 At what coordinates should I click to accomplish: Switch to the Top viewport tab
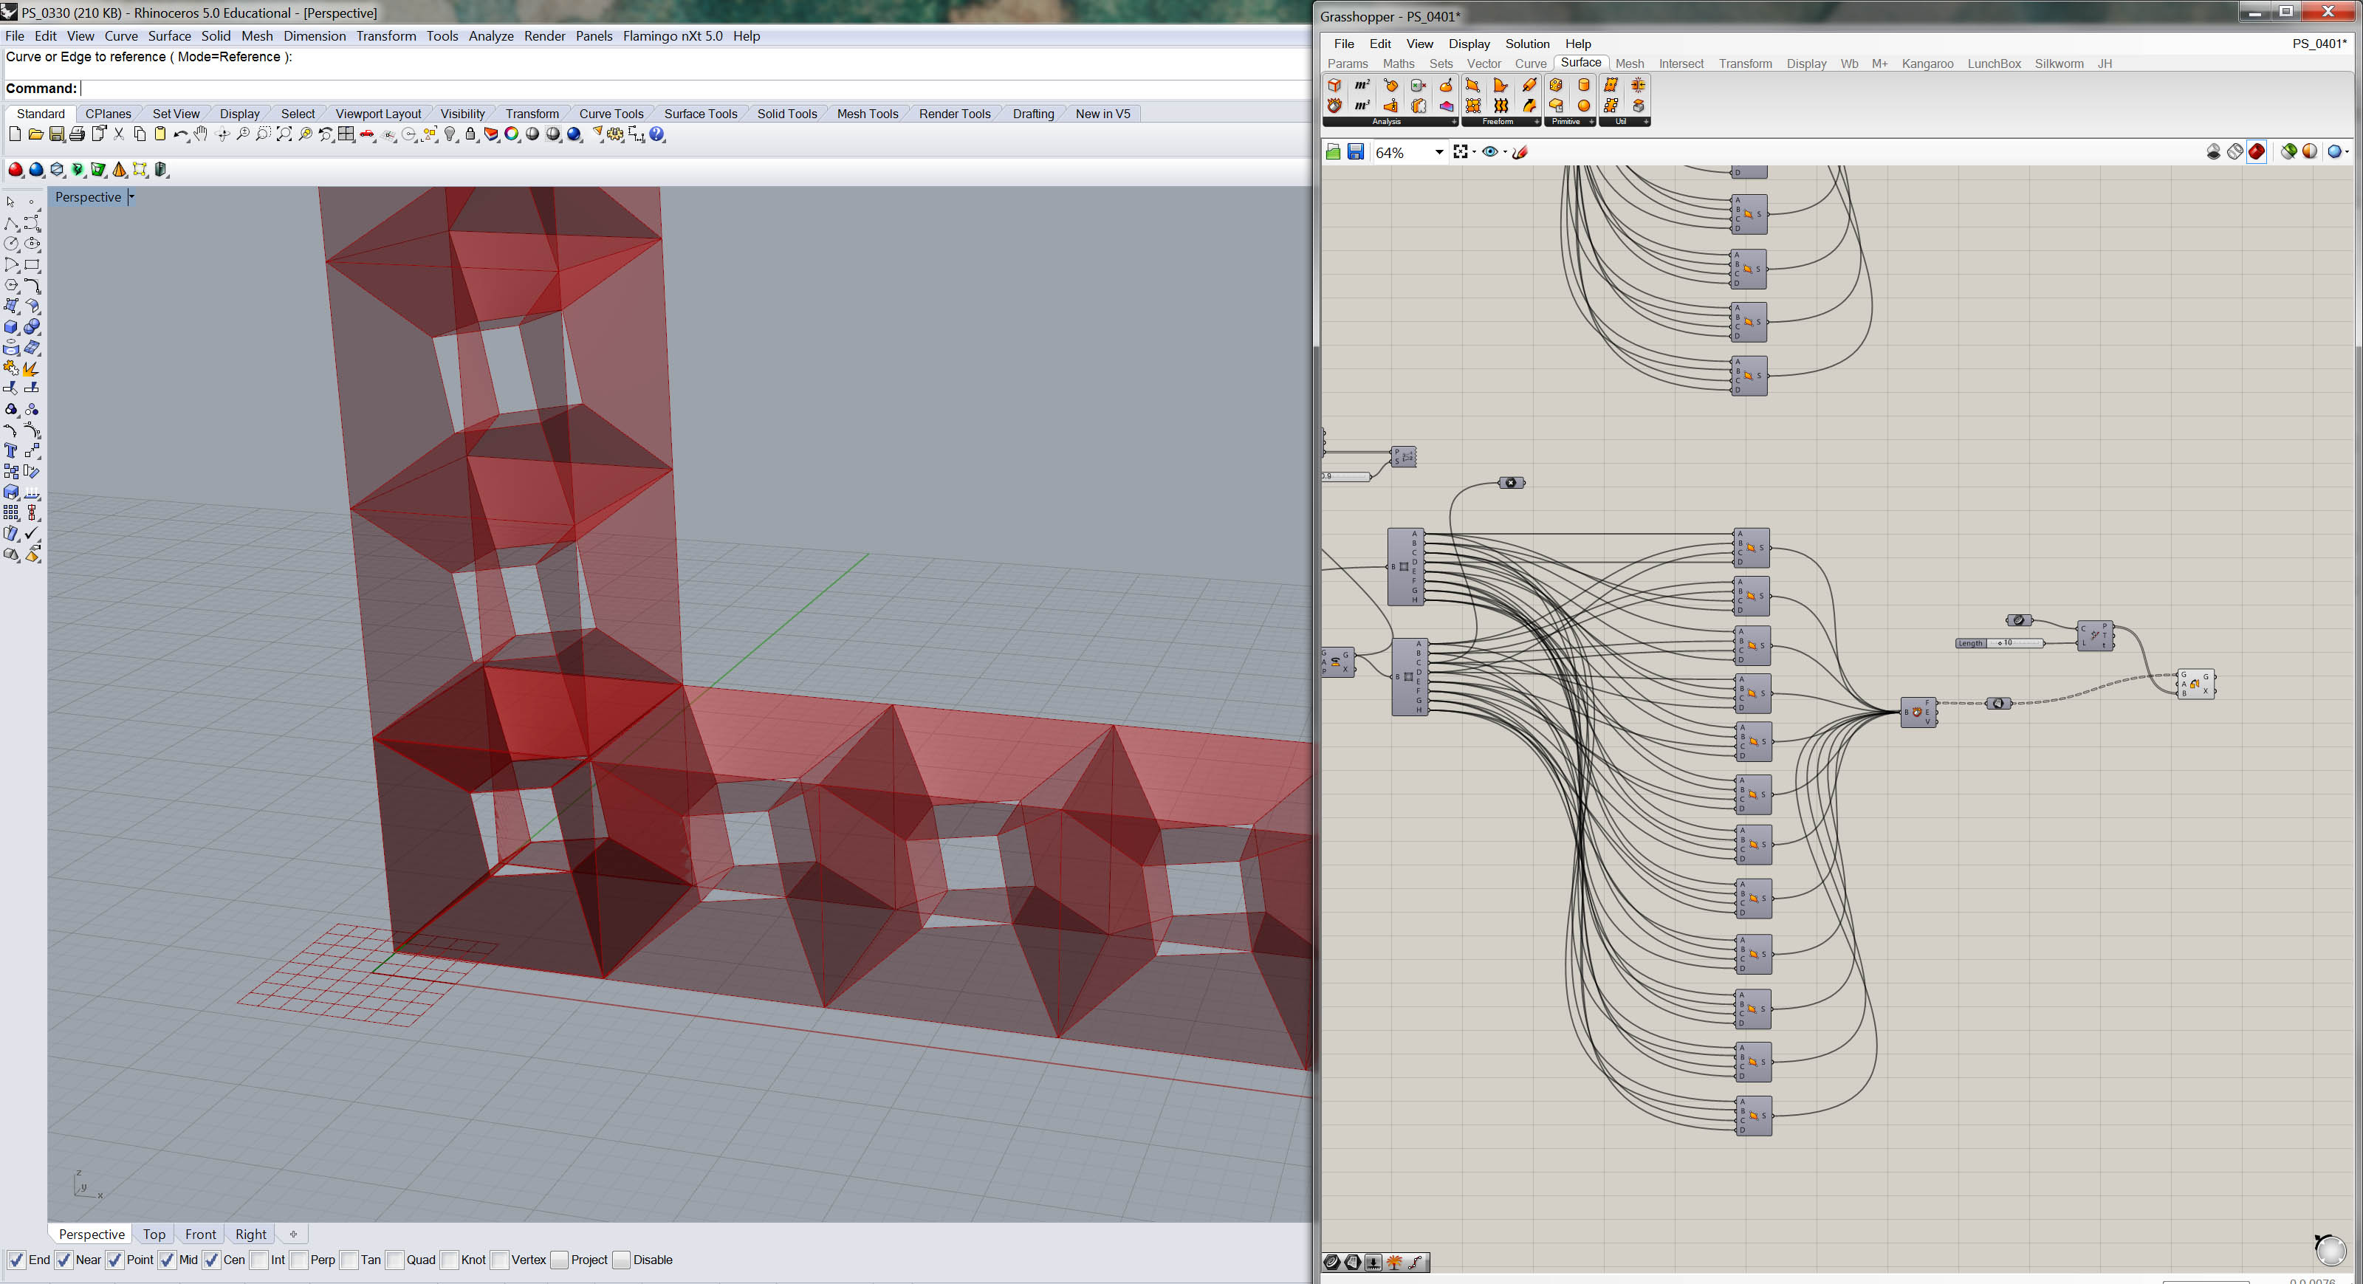(x=154, y=1235)
